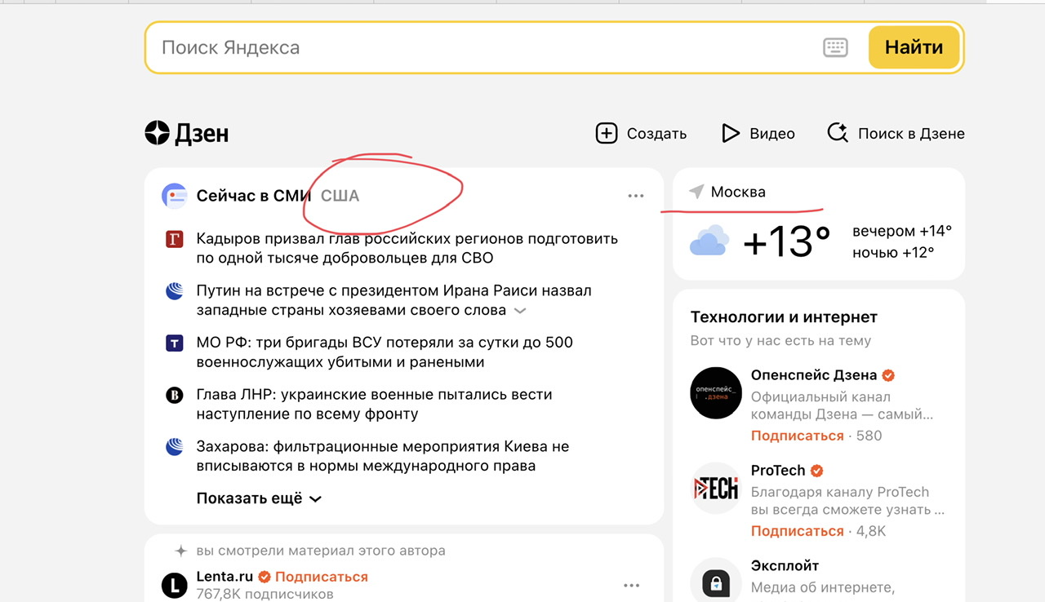Click the verified badge next to Lenta.ru

pos(265,577)
